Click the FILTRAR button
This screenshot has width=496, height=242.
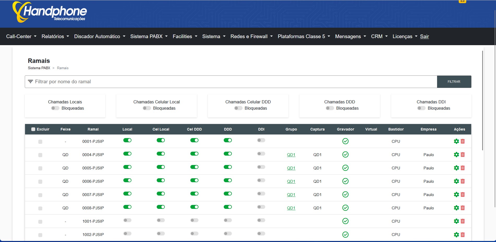pos(454,82)
